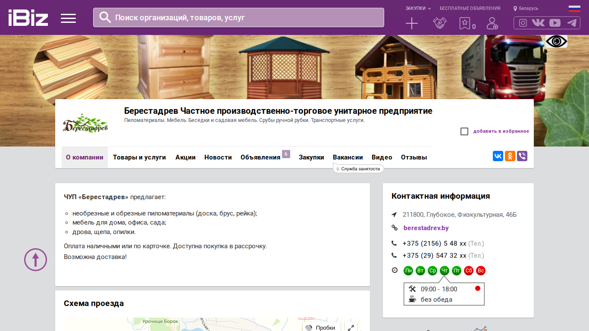589x331 pixels.
Task: Select the Пн weekday circle
Action: (408, 271)
